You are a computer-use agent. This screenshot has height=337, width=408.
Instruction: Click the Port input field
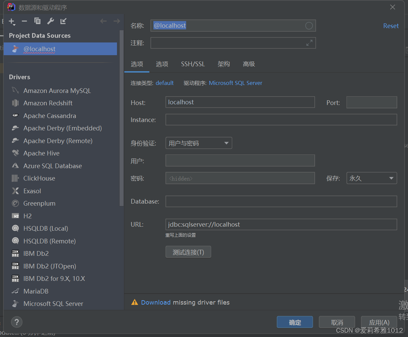pos(372,102)
